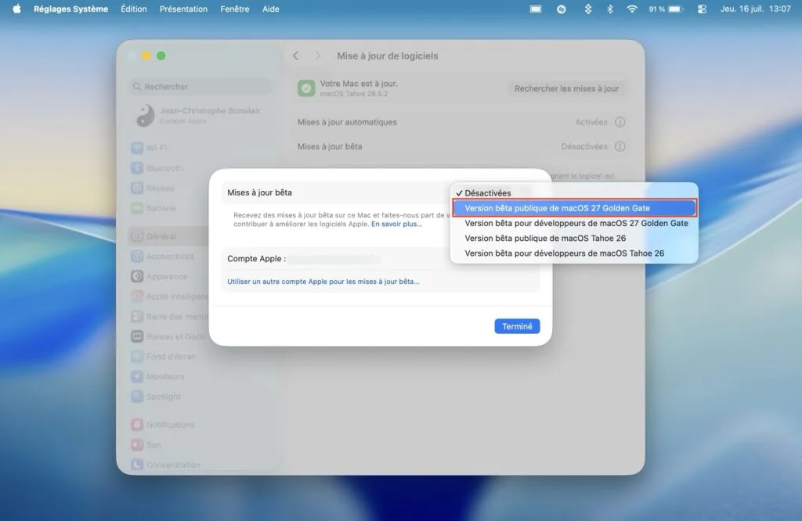Open info icon for Mises à jour bêta row

620,146
